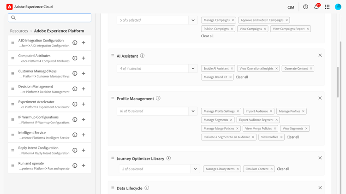This screenshot has width=346, height=194.
Task: Open the Profile Management permissions dropdown
Action: (x=193, y=111)
